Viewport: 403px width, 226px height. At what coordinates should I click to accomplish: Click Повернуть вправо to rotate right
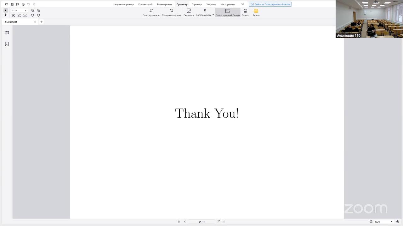(x=171, y=13)
